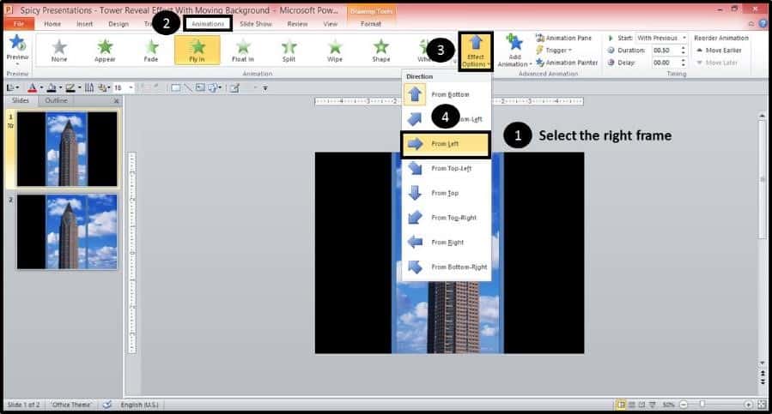
Task: Select line shape tool in quick toolbar
Action: point(187,88)
